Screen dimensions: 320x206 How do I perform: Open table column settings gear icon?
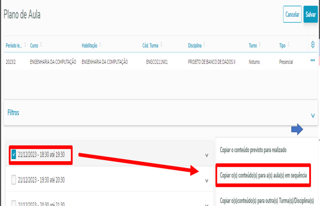pyautogui.click(x=313, y=44)
